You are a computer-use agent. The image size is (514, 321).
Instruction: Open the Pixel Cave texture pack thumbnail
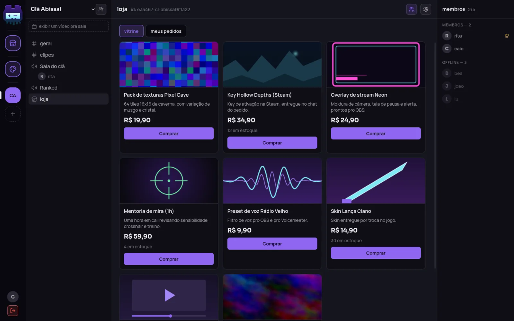point(169,65)
